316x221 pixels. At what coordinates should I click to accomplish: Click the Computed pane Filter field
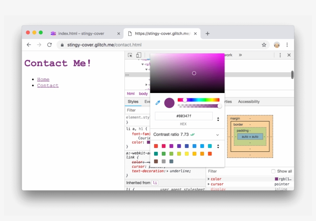tap(238, 171)
